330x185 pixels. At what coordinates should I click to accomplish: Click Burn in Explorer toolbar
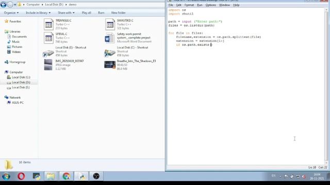pos(101,13)
